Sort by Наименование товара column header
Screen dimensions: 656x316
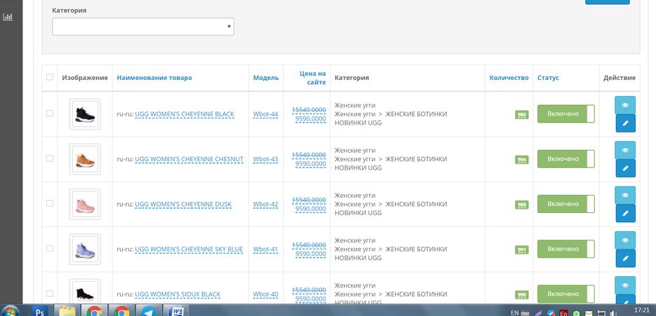click(154, 78)
